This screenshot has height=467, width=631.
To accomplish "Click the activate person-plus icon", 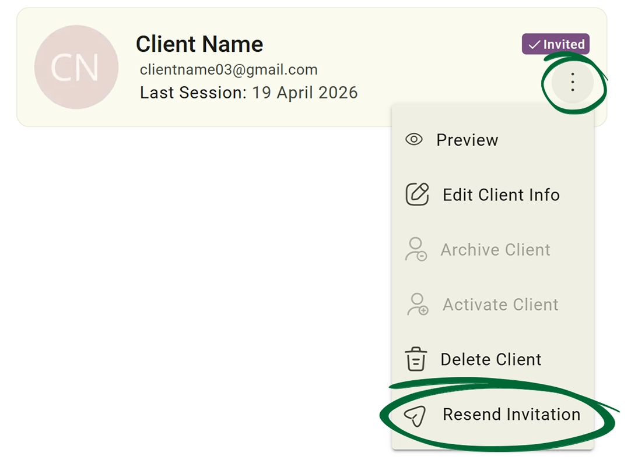I will click(418, 304).
